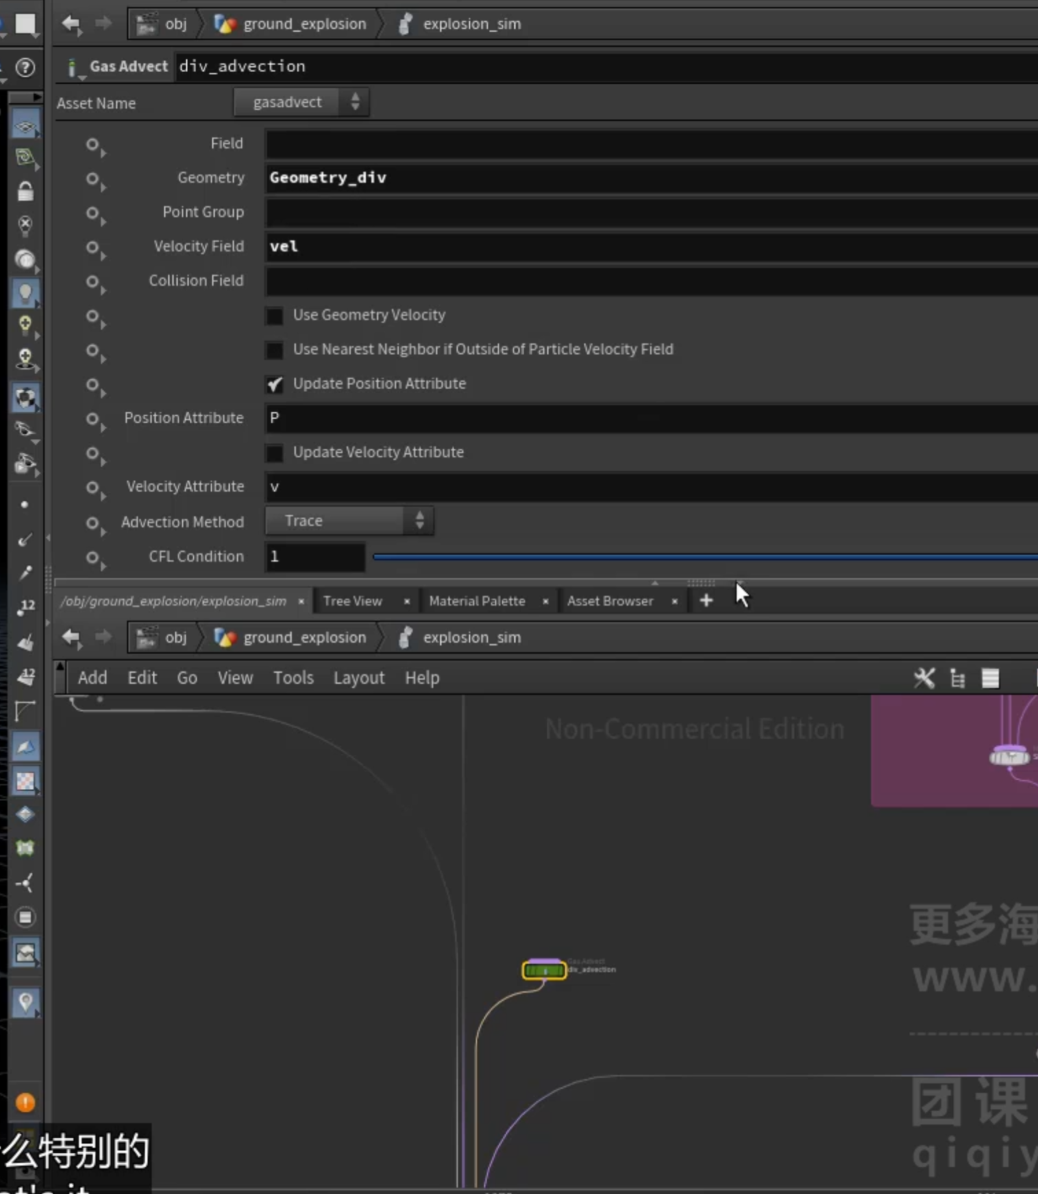Viewport: 1038px width, 1194px height.
Task: Open the action menu beside Velocity Field
Action: 95,249
